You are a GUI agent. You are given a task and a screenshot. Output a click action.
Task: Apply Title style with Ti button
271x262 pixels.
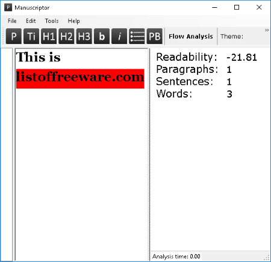click(x=31, y=36)
